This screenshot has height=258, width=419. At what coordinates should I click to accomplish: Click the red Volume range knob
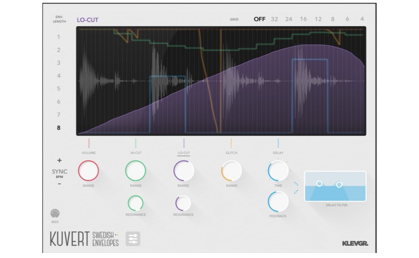[x=89, y=171]
